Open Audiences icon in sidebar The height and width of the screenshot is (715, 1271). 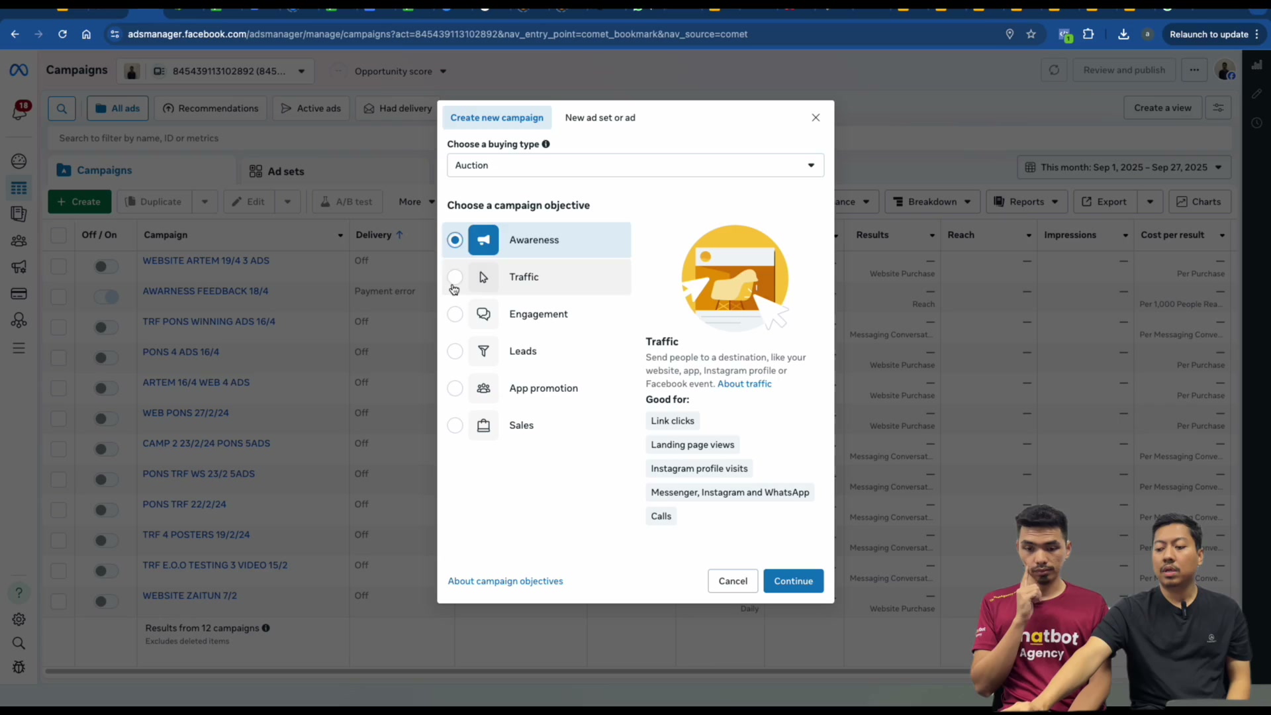coord(19,241)
